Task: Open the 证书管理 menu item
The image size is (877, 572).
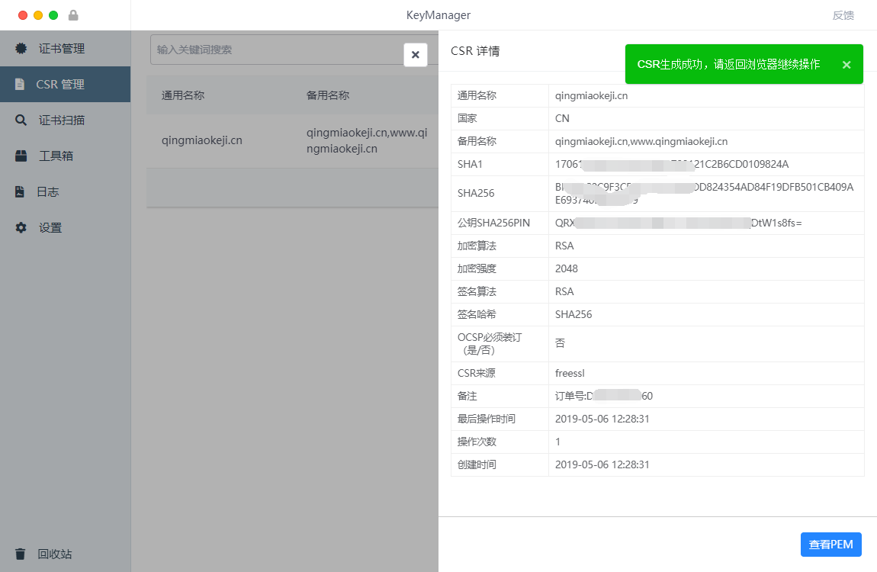Action: tap(62, 49)
